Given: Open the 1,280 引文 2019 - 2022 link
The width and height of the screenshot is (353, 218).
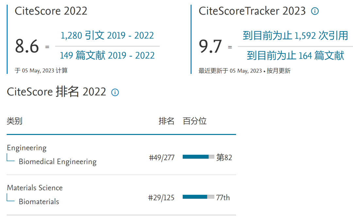Looking at the screenshot, I should point(108,35).
